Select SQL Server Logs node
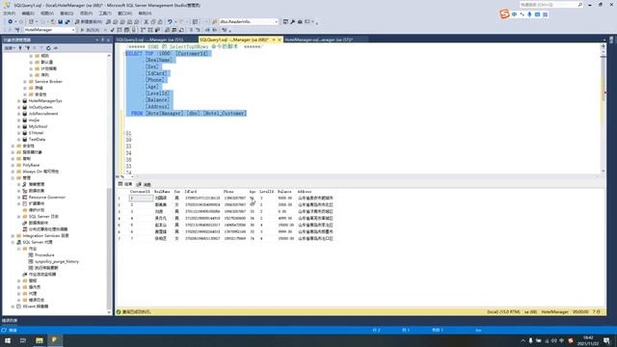 tap(43, 216)
